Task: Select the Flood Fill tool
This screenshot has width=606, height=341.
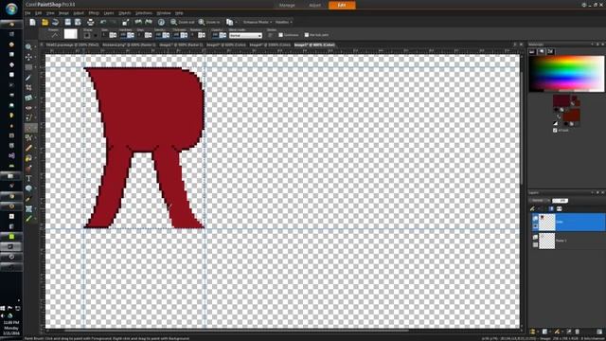Action: coord(28,158)
